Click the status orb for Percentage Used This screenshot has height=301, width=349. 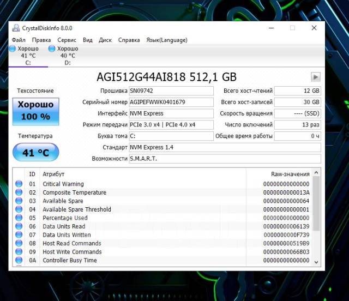point(19,218)
